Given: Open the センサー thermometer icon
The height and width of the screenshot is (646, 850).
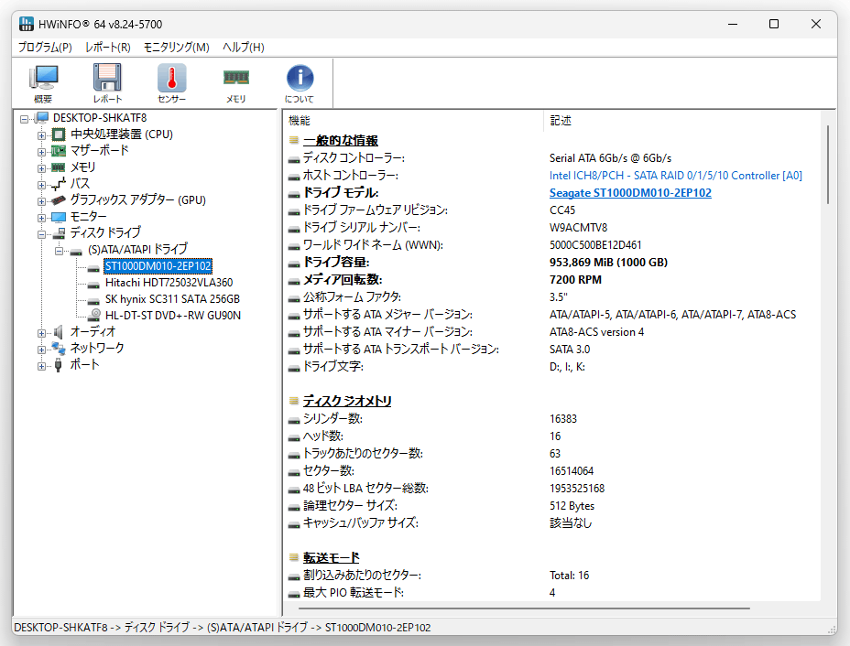Looking at the screenshot, I should 172,83.
